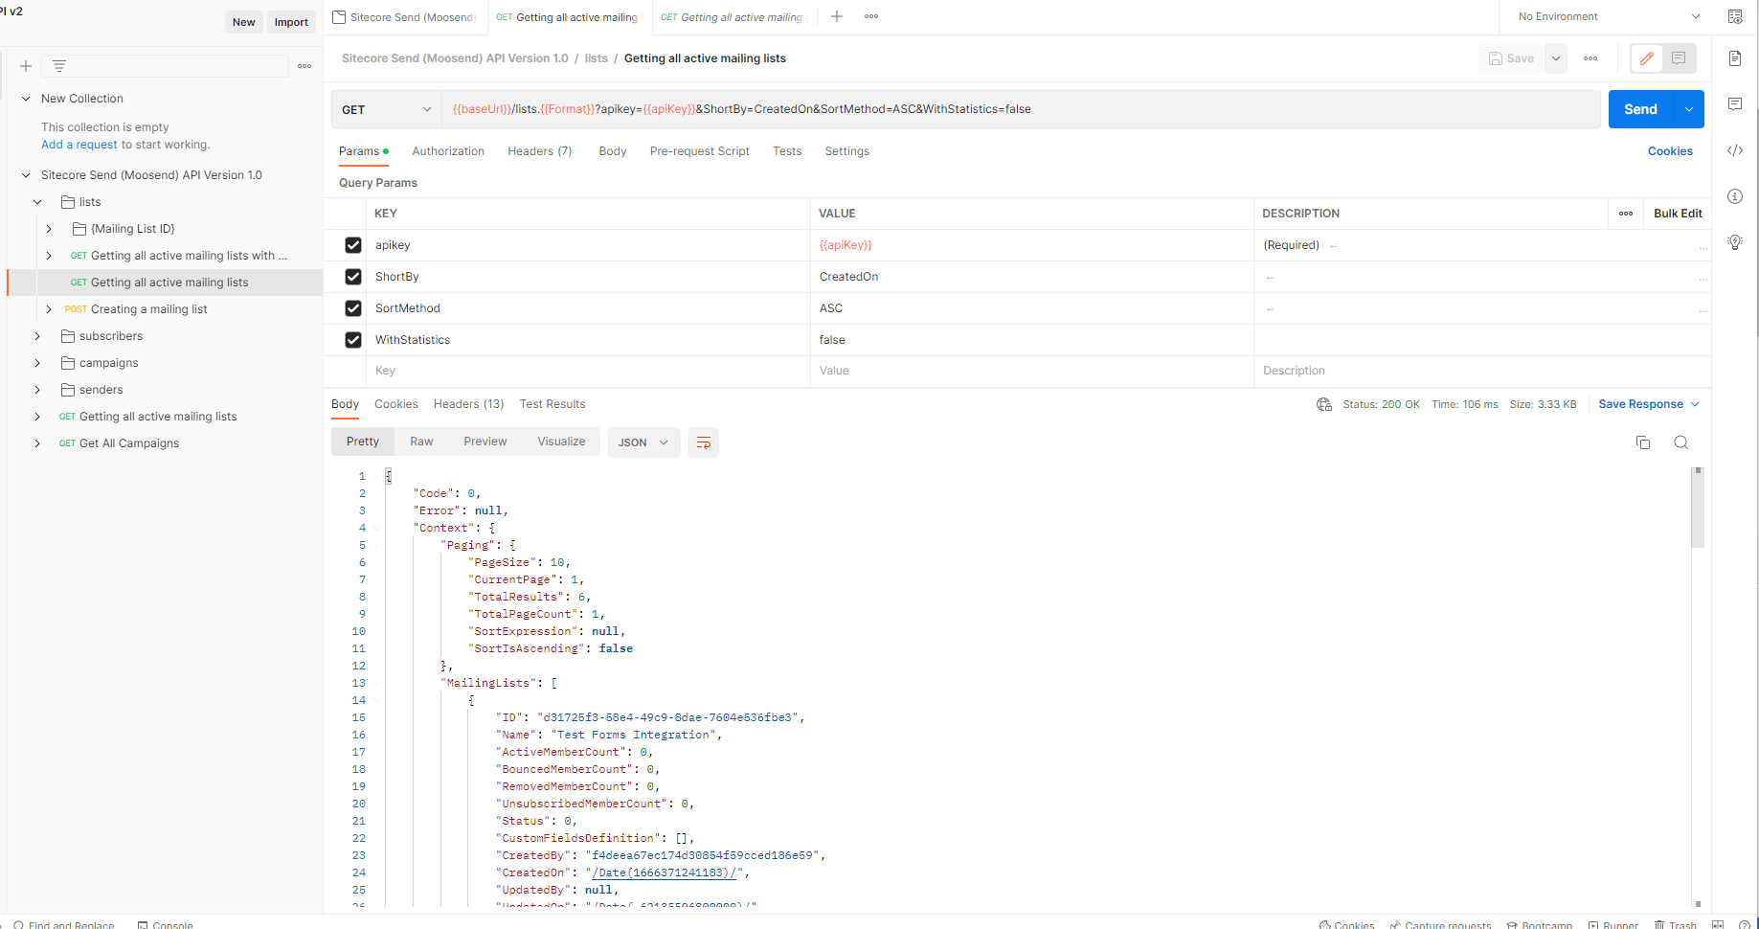Open Console in the bottom status bar
The width and height of the screenshot is (1759, 929).
pyautogui.click(x=166, y=925)
